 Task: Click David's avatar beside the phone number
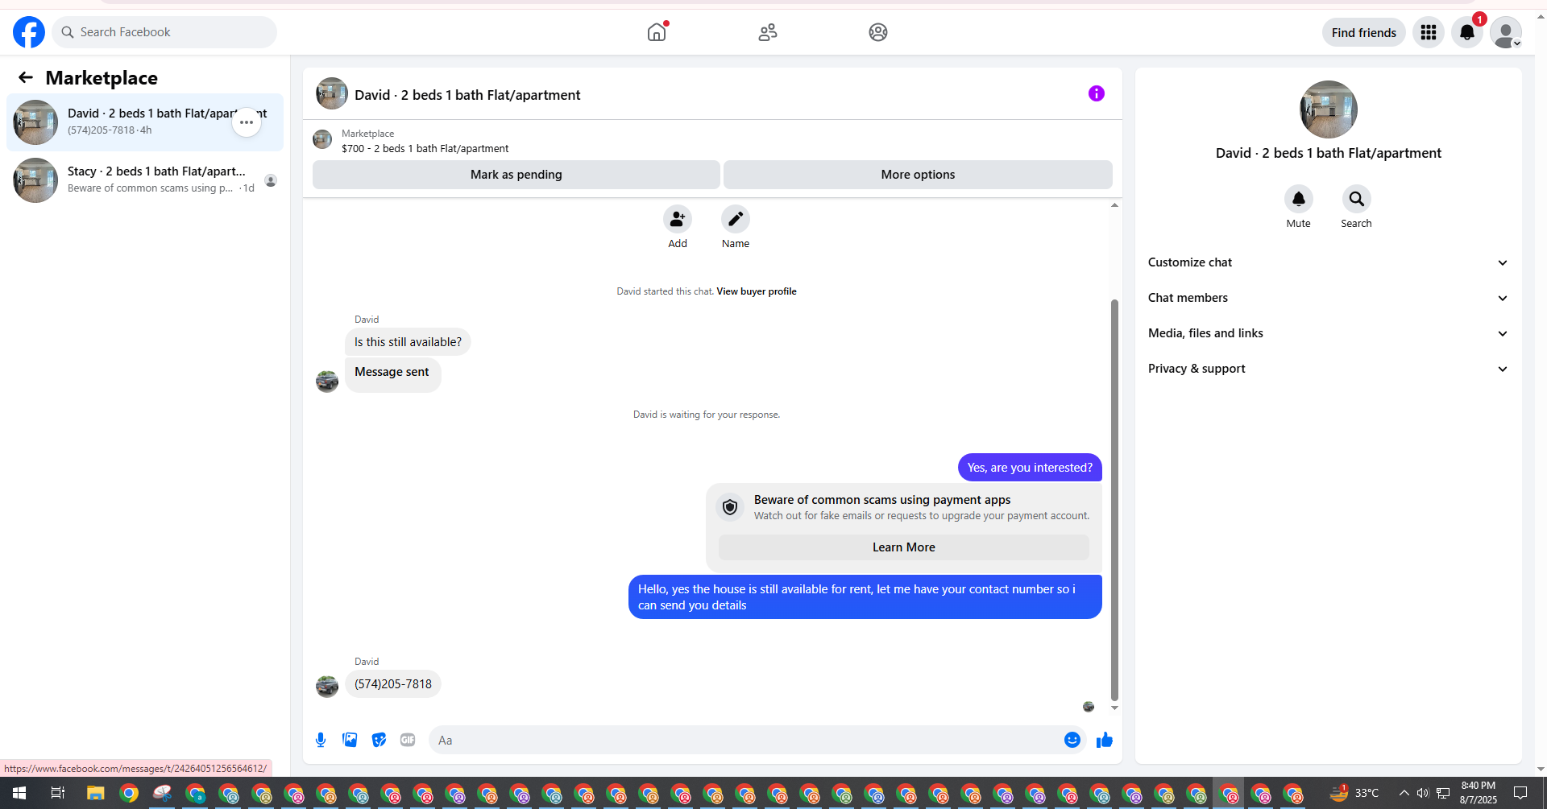(x=327, y=686)
